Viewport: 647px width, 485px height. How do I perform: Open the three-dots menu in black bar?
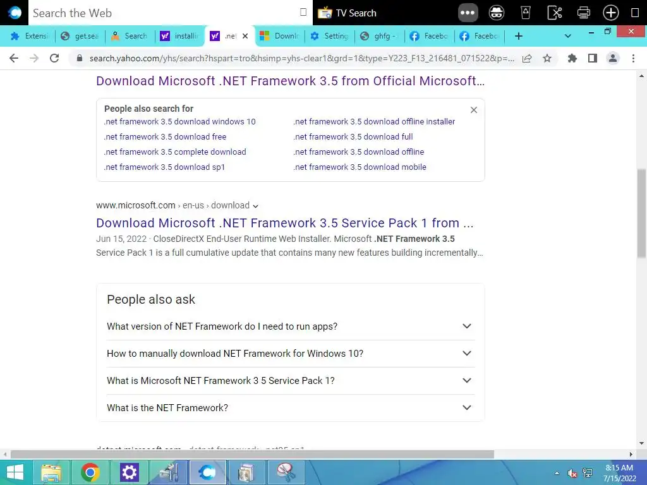468,13
